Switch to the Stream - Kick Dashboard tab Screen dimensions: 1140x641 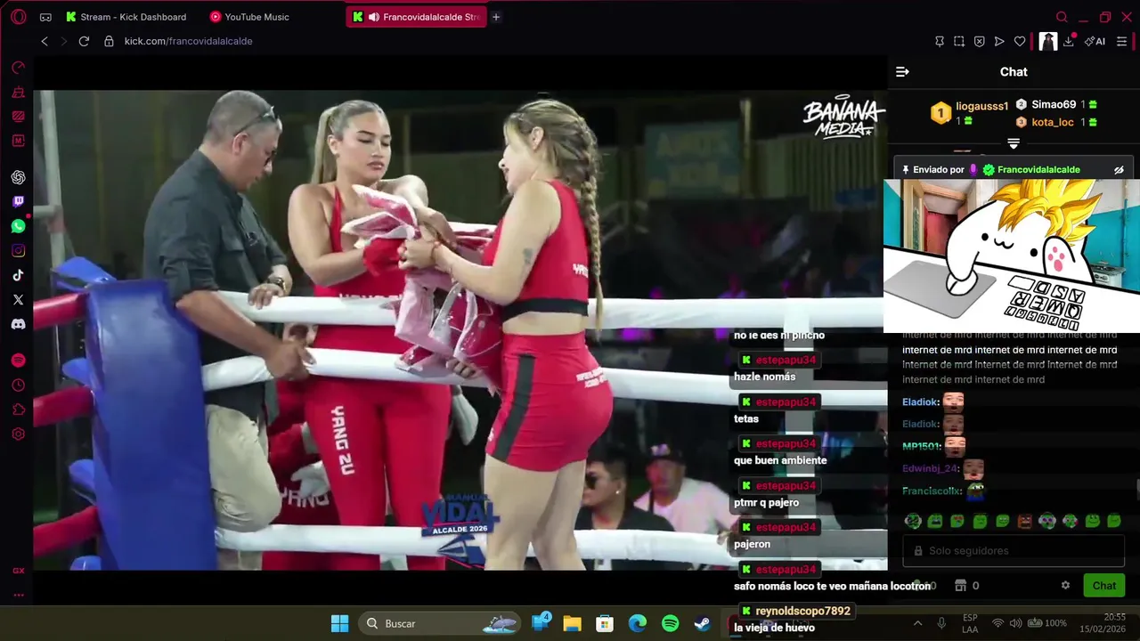tap(126, 17)
